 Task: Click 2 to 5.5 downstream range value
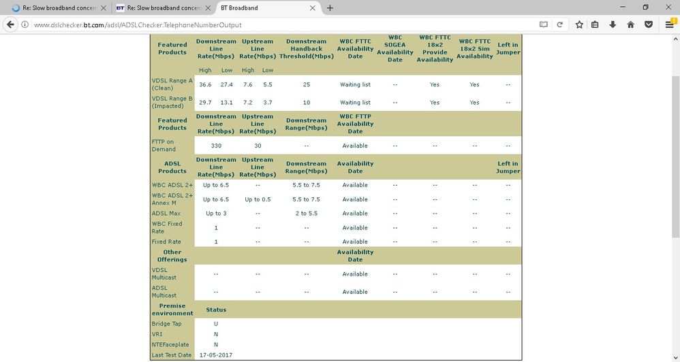pos(307,214)
